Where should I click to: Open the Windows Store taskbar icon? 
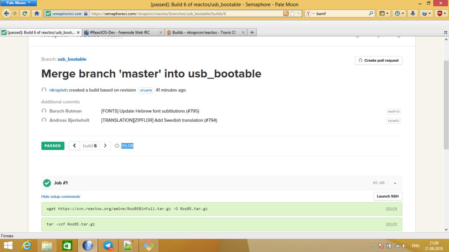tap(67, 245)
